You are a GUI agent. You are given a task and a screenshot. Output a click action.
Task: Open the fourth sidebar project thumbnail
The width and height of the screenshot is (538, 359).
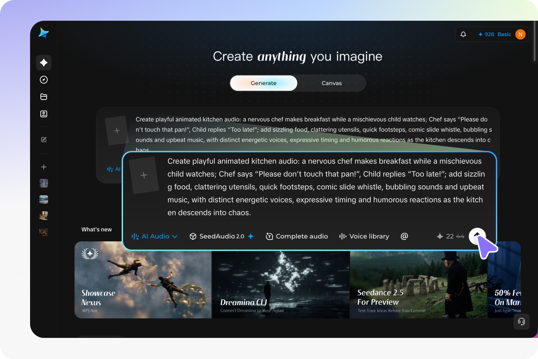point(44,232)
